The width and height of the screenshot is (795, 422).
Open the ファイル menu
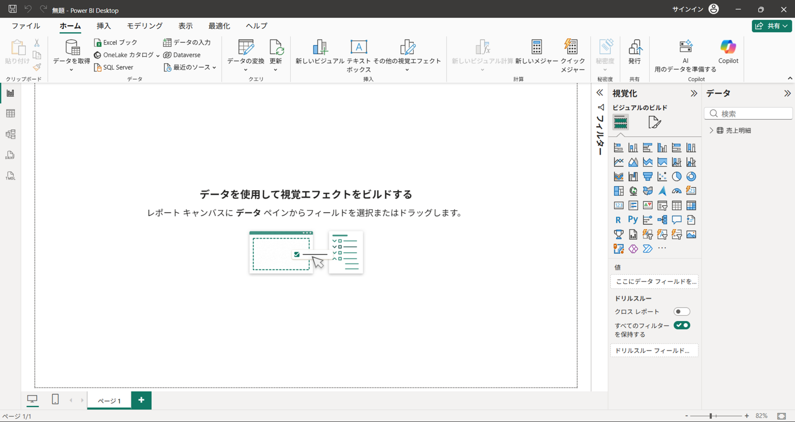click(x=26, y=26)
